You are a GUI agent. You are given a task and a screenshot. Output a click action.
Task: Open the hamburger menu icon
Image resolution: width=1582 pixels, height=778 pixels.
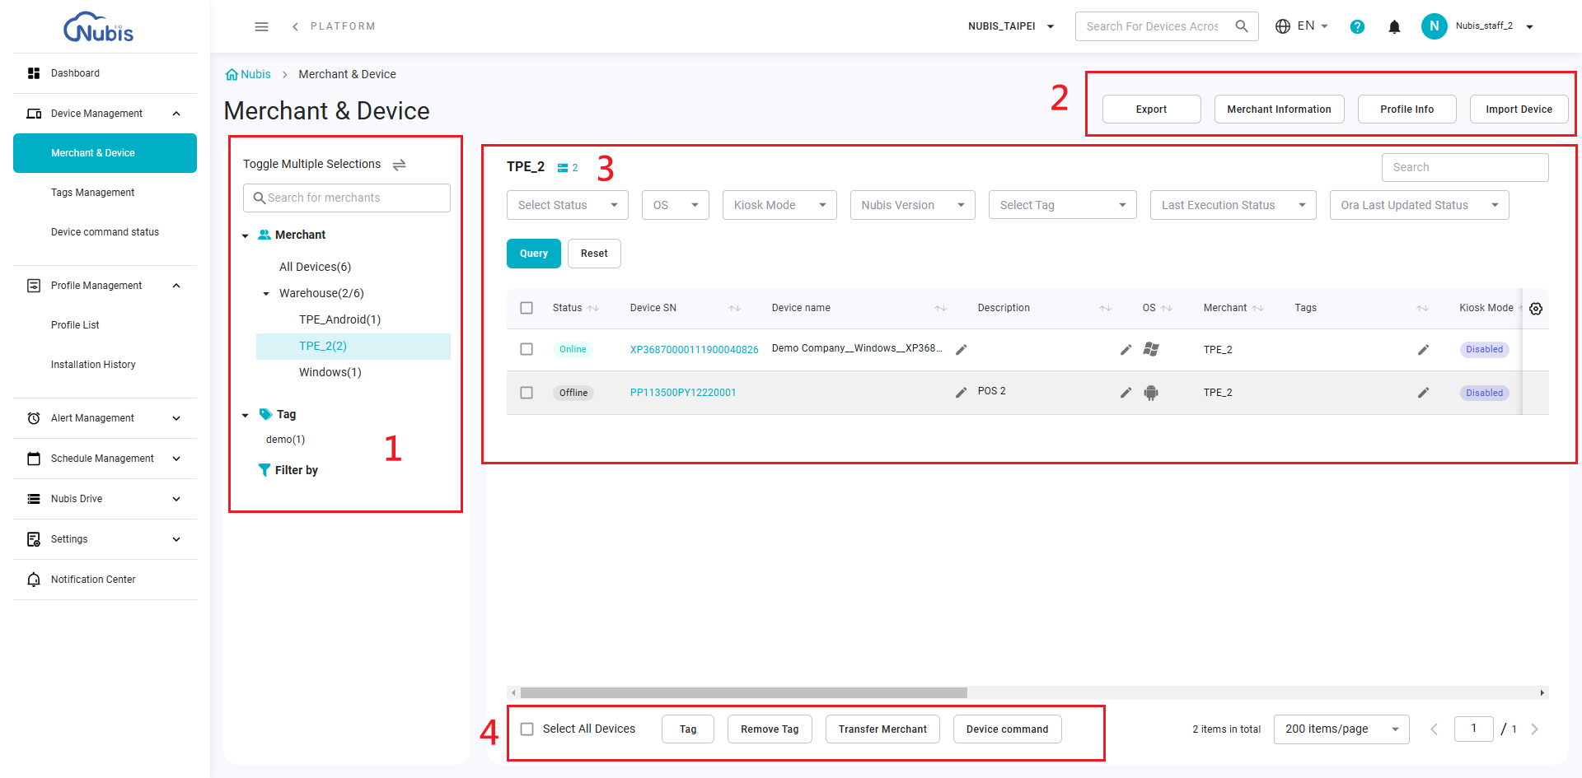tap(261, 26)
